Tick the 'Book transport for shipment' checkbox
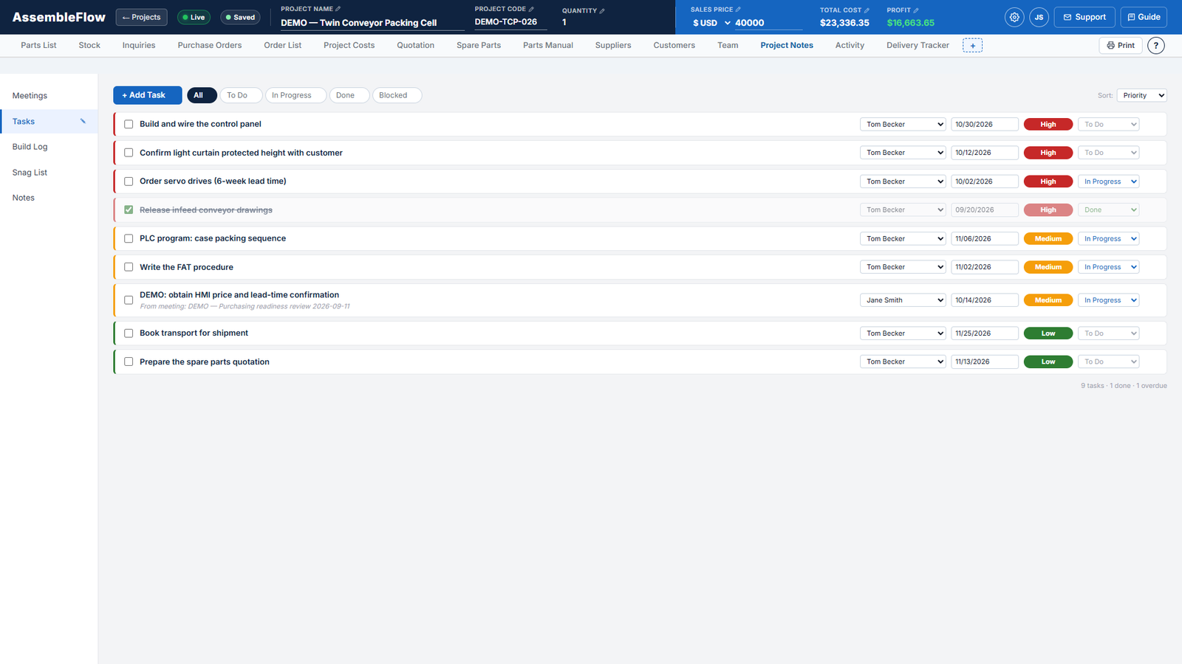The height and width of the screenshot is (664, 1182). point(129,333)
